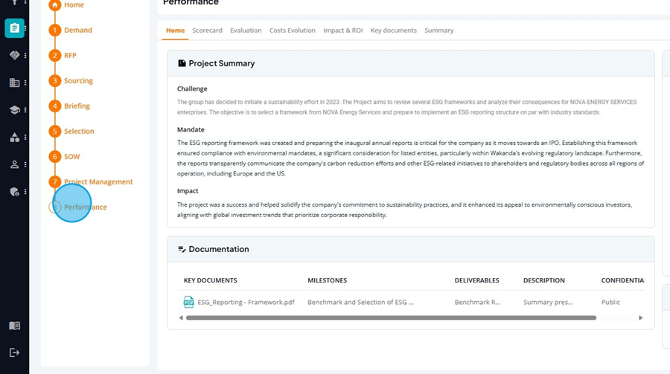
Task: Click left scroll arrow of Documentation table
Action: coord(181,317)
